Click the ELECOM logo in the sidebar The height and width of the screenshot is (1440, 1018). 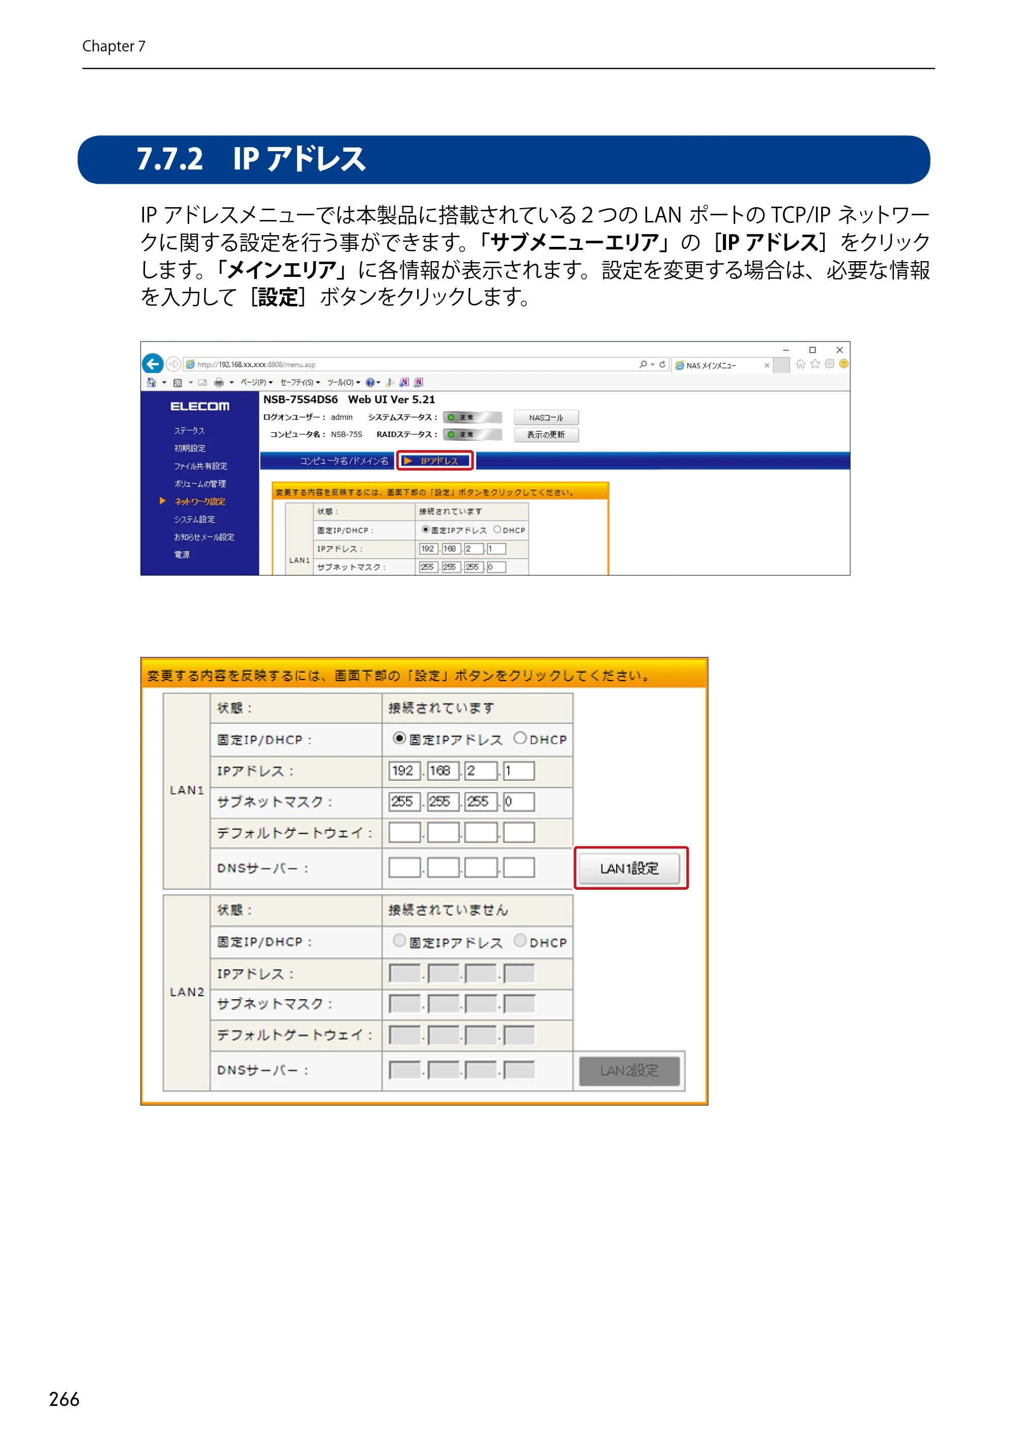(200, 406)
